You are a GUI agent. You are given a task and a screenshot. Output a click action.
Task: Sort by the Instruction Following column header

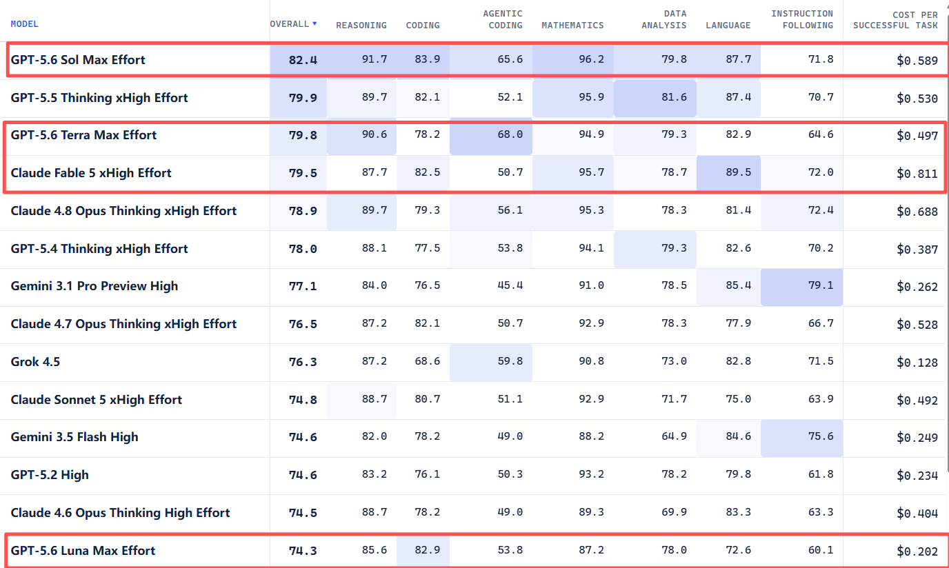coord(802,19)
